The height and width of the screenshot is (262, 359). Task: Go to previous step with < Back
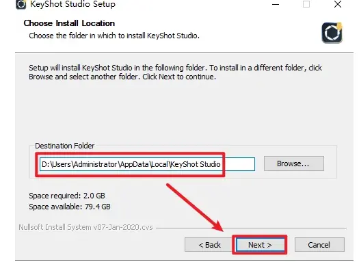209,245
